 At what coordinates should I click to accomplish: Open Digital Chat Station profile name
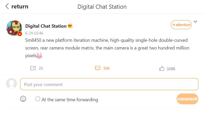[46, 26]
